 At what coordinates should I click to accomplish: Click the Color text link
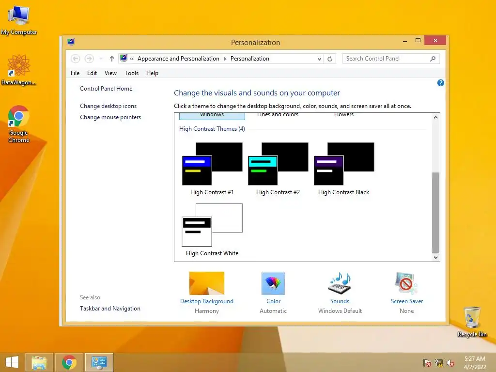(273, 301)
